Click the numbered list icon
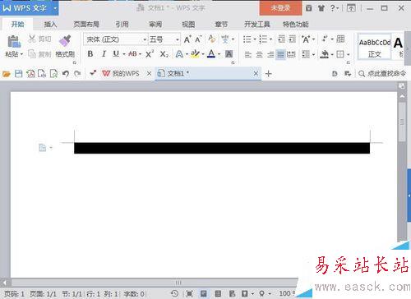This screenshot has width=411, height=299. pos(263,39)
